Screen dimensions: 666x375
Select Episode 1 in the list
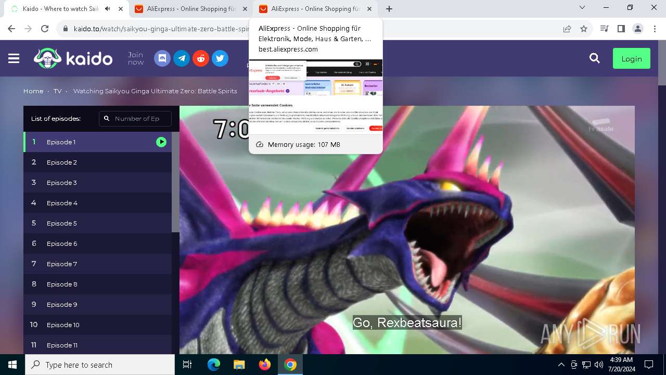(97, 142)
